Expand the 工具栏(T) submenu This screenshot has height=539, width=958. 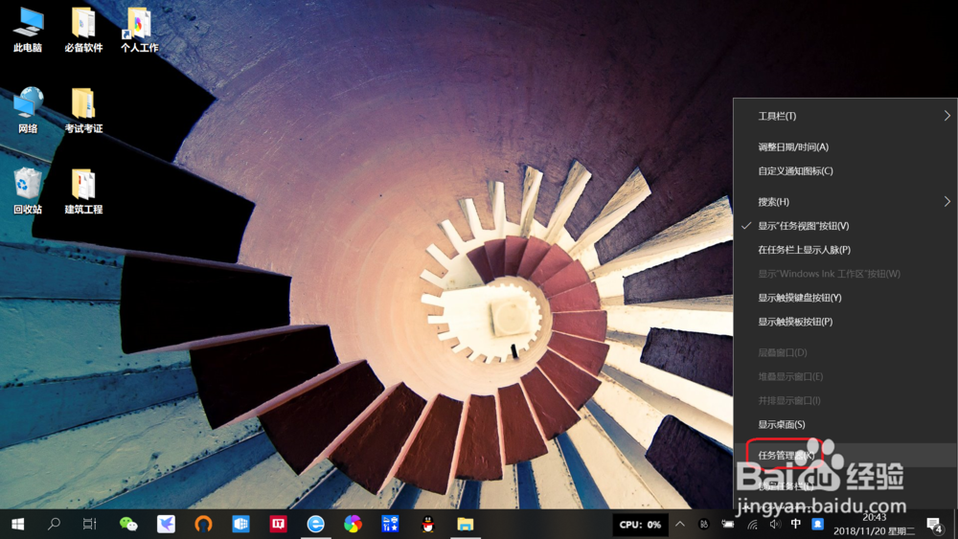click(x=846, y=116)
